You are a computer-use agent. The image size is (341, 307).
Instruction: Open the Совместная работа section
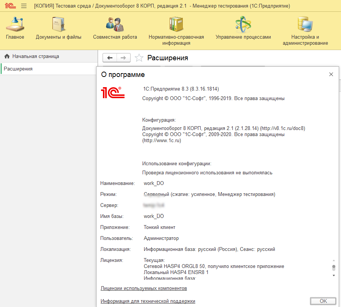tap(115, 28)
